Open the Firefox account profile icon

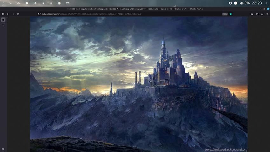click(252, 14)
